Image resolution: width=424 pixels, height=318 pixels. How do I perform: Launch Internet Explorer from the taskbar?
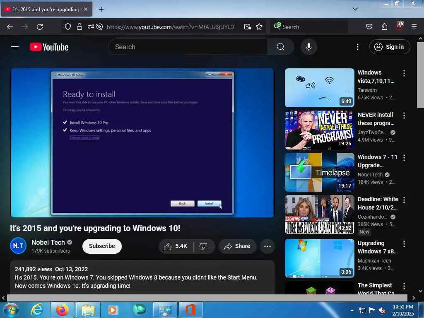[x=37, y=310]
